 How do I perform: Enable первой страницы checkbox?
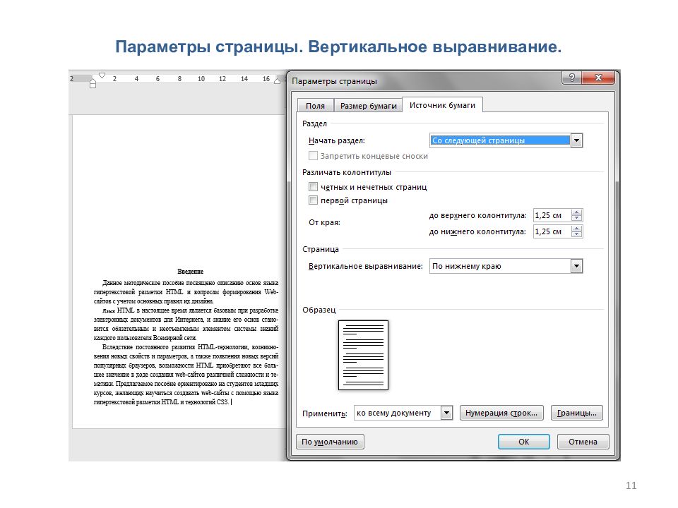point(313,200)
